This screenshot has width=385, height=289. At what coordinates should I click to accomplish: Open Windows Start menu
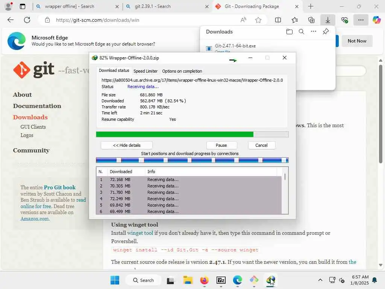[x=115, y=280]
